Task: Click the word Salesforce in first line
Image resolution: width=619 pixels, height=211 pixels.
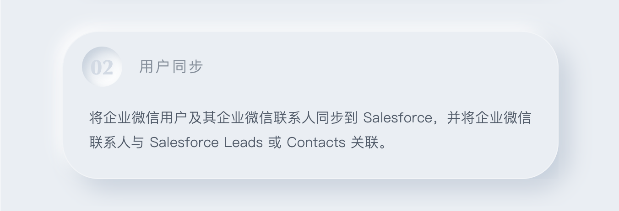Action: (x=397, y=118)
